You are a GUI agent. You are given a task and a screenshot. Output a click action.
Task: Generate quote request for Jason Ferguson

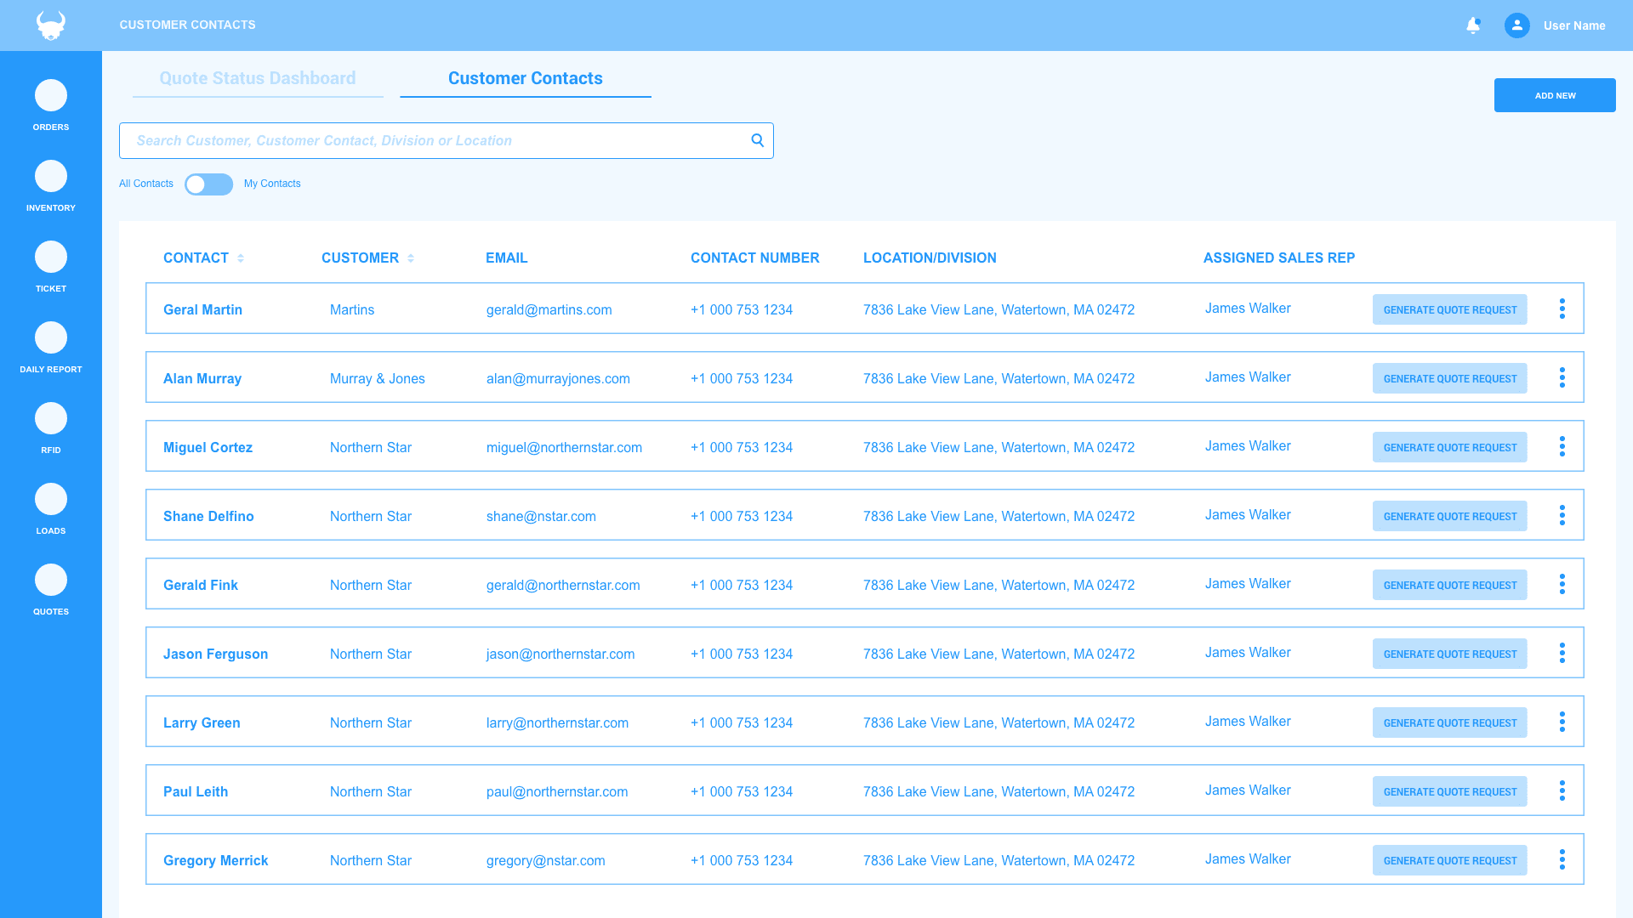point(1449,654)
